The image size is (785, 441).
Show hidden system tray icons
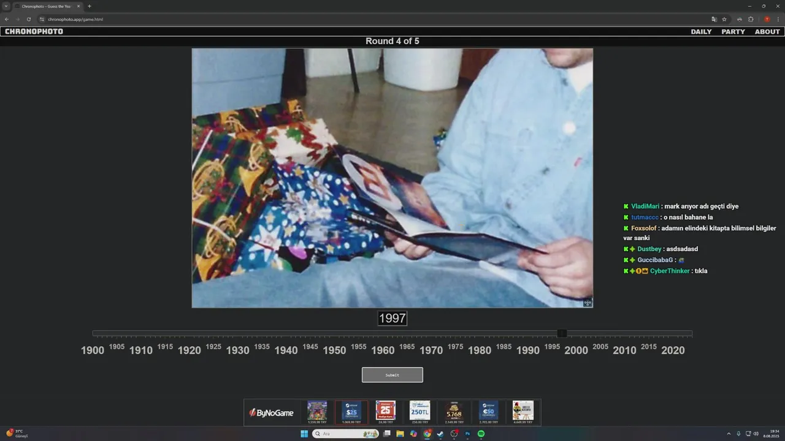pyautogui.click(x=729, y=434)
